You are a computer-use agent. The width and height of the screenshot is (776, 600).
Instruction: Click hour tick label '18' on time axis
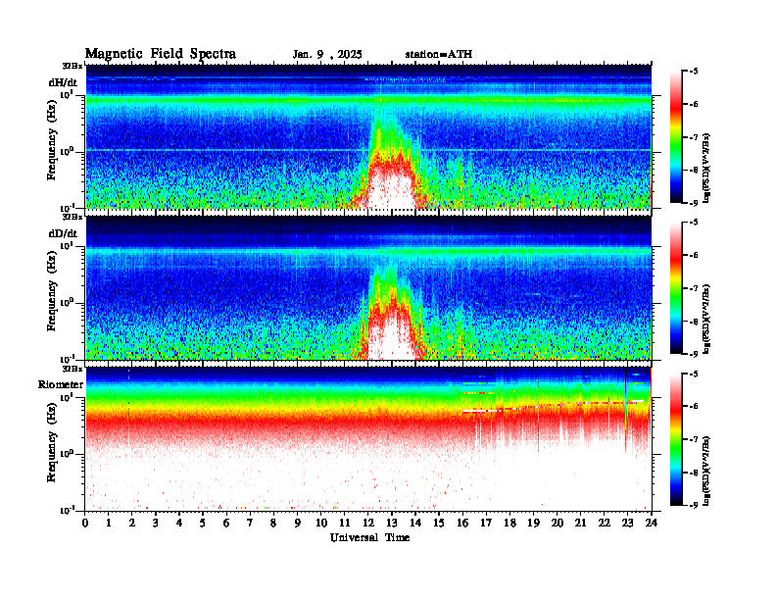(x=509, y=524)
